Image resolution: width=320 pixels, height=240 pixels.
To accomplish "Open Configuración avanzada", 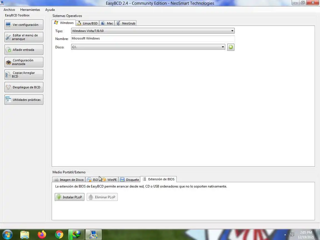I will (24, 62).
